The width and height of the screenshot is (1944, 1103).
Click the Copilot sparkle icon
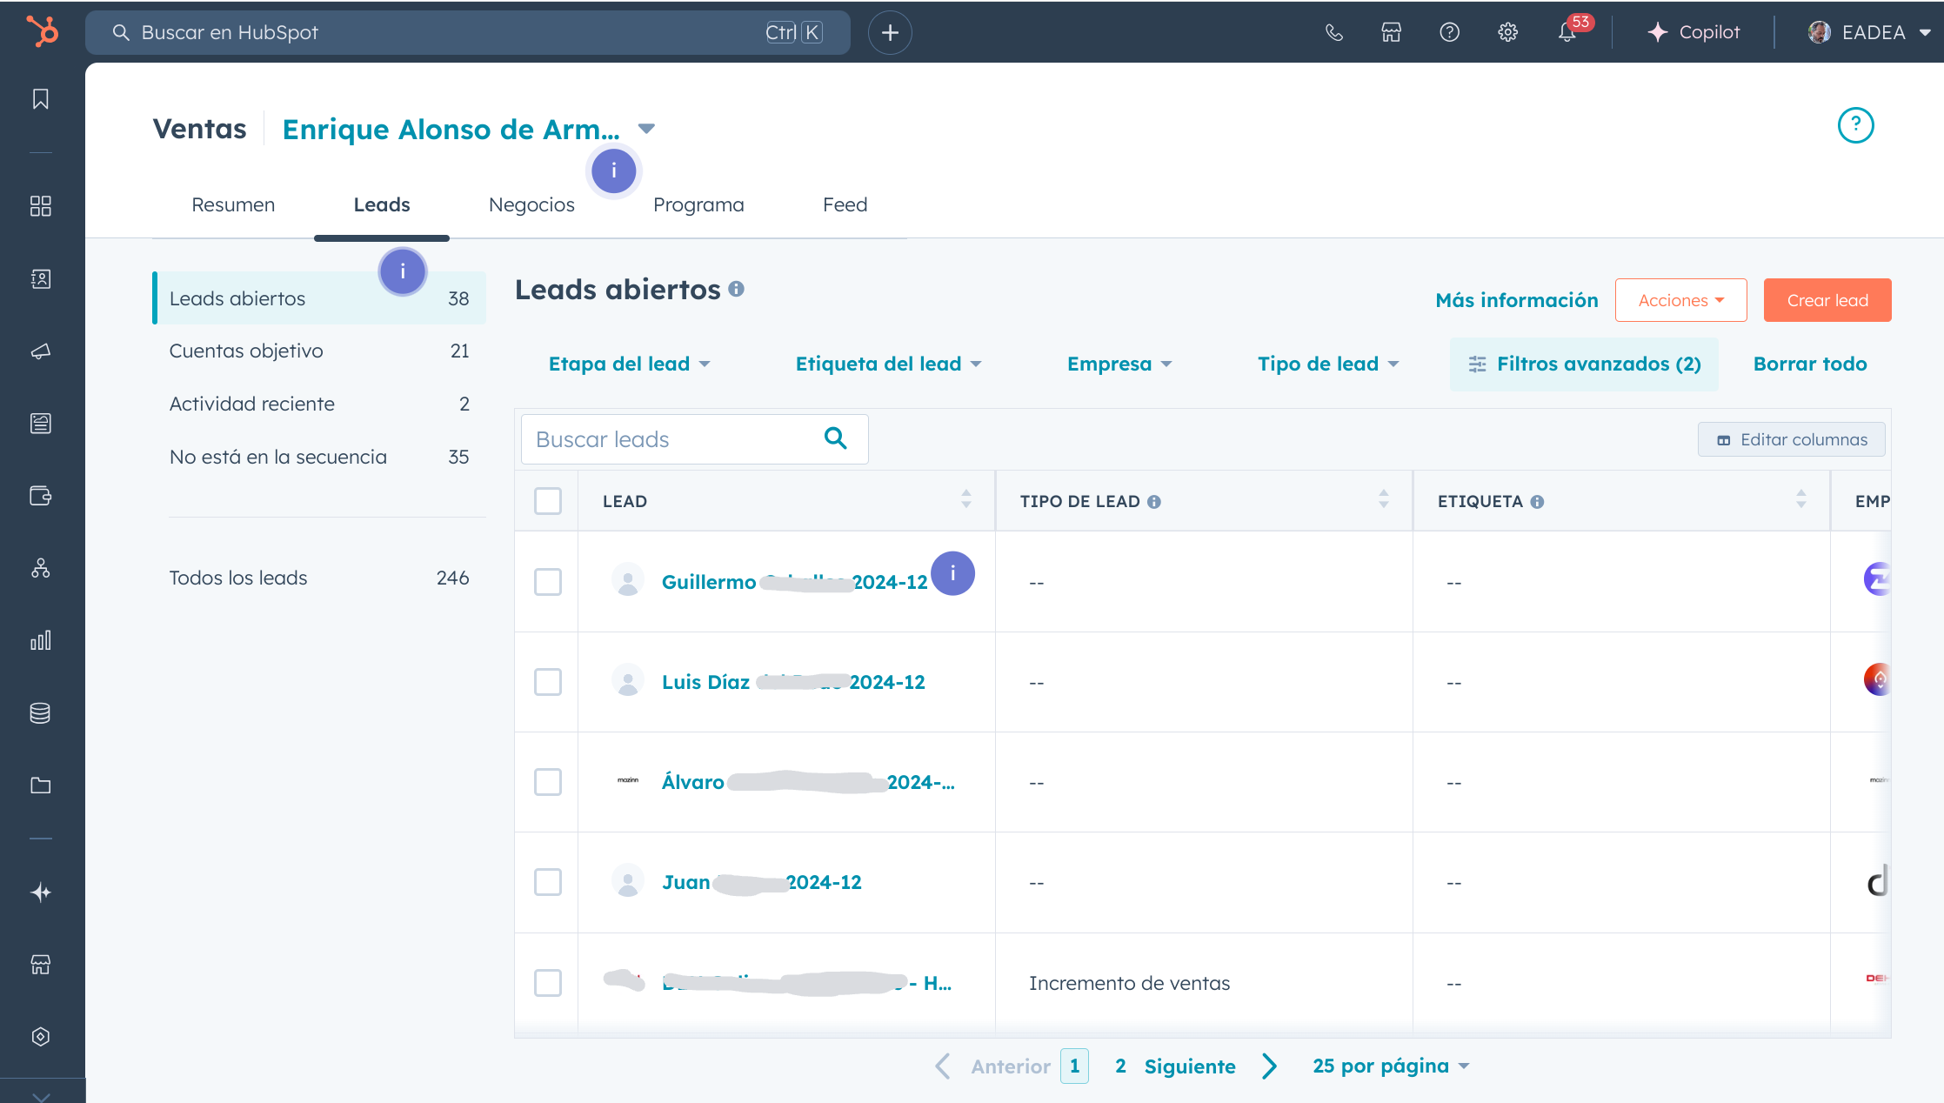pos(1658,33)
